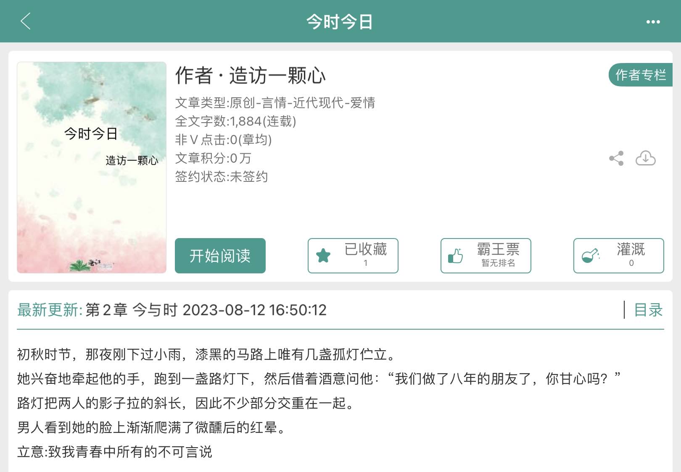Image resolution: width=681 pixels, height=472 pixels.
Task: Open the 目录 table of contents
Action: point(648,310)
